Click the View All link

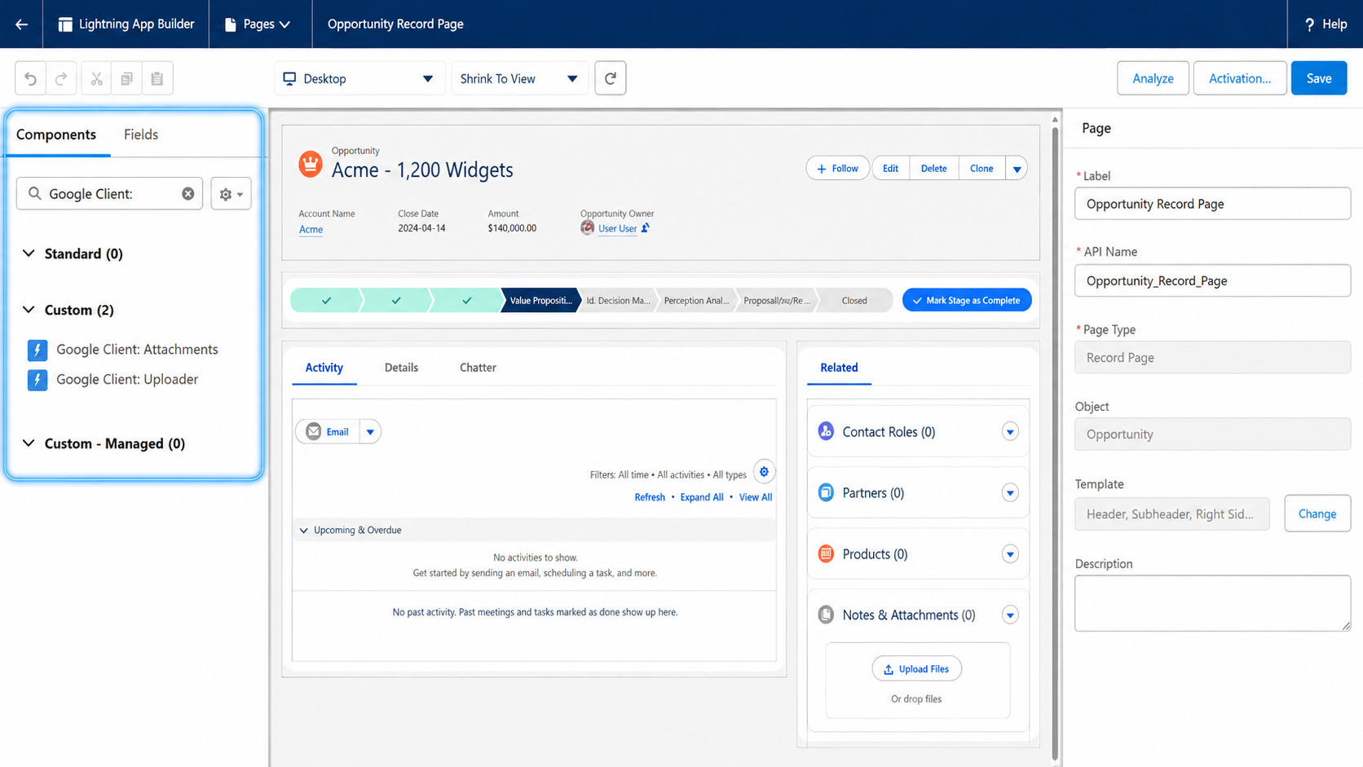pyautogui.click(x=756, y=497)
